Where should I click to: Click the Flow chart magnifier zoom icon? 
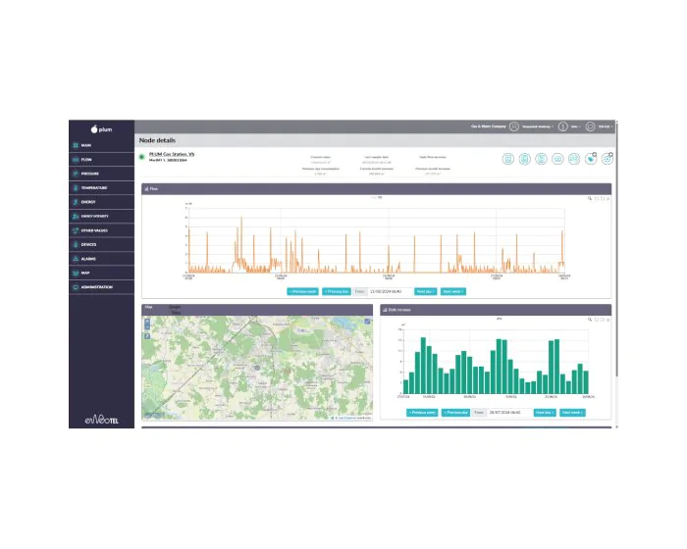[x=590, y=198]
